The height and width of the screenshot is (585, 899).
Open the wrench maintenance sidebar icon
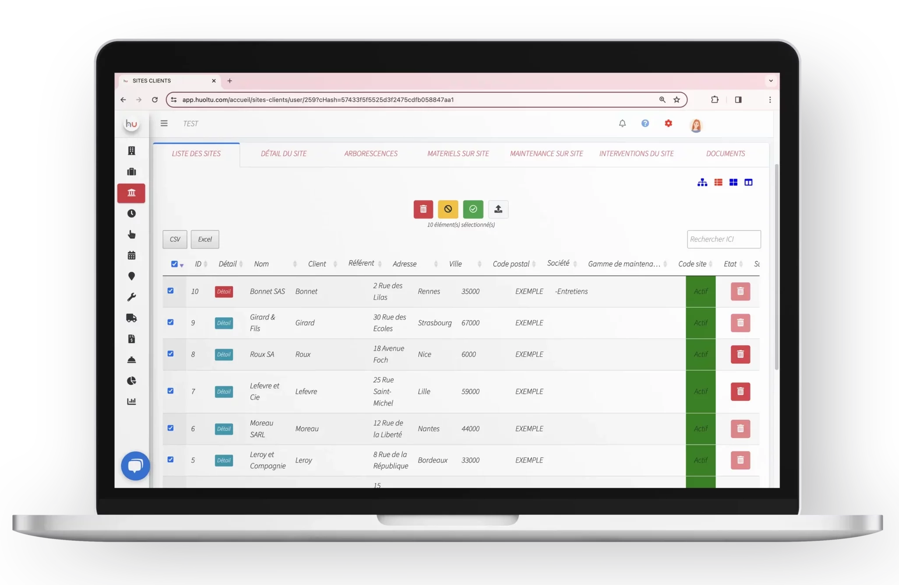click(x=131, y=297)
